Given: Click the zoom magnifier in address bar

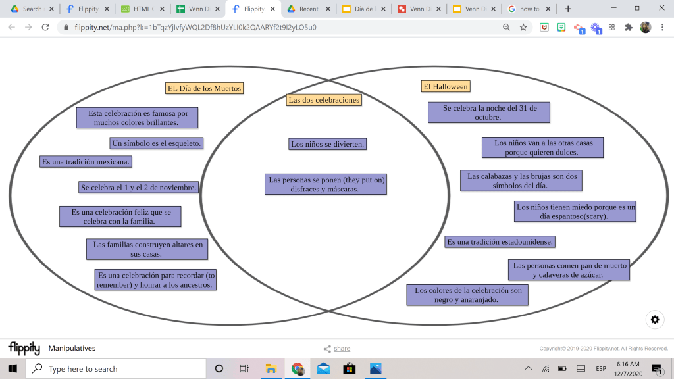Looking at the screenshot, I should [506, 28].
